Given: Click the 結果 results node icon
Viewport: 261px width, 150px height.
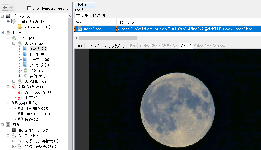Looking at the screenshot, I should point(8,125).
